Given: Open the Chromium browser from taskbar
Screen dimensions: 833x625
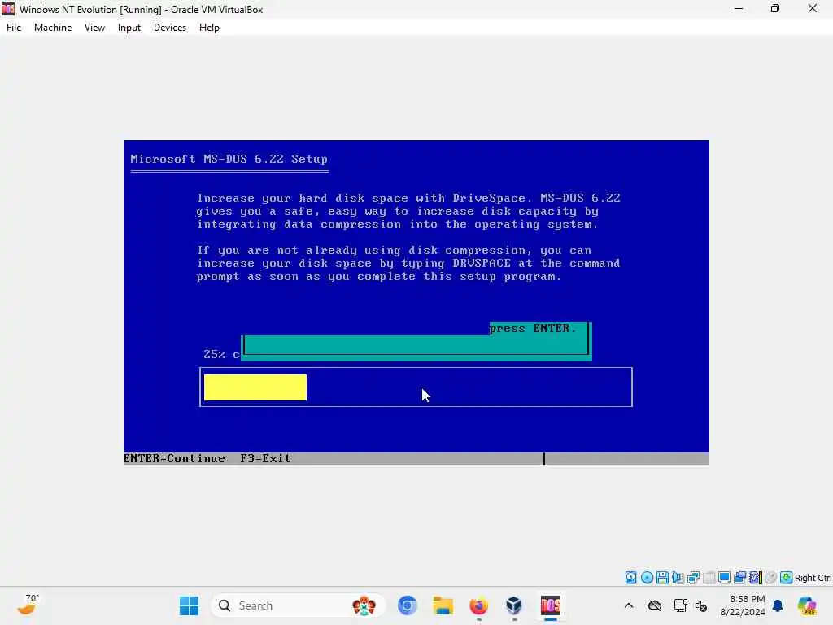Looking at the screenshot, I should [x=408, y=605].
